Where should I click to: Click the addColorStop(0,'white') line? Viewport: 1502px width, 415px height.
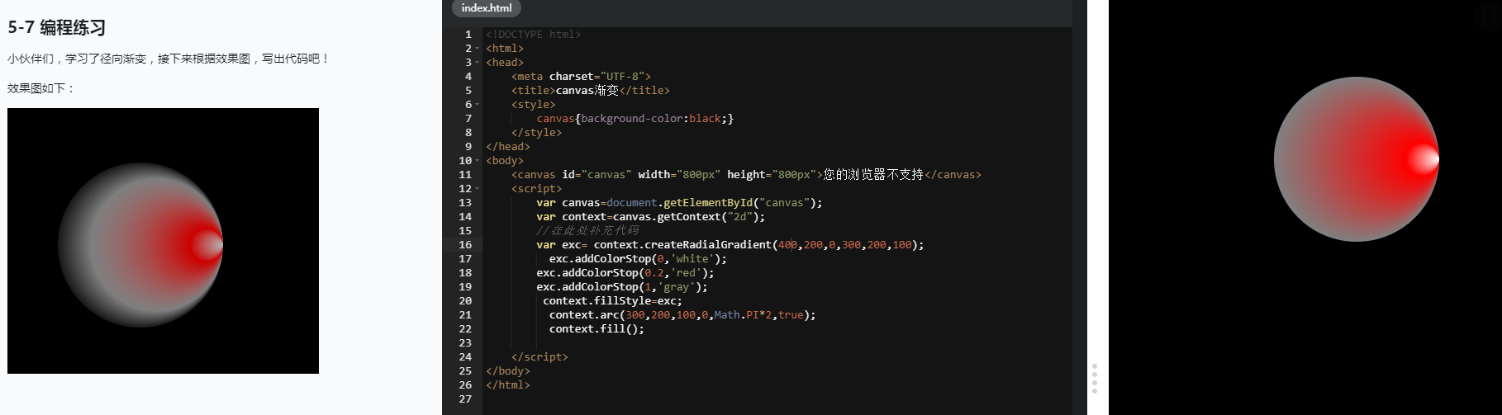pyautogui.click(x=638, y=259)
